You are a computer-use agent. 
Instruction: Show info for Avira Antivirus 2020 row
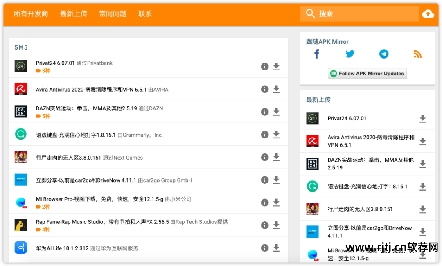264,89
